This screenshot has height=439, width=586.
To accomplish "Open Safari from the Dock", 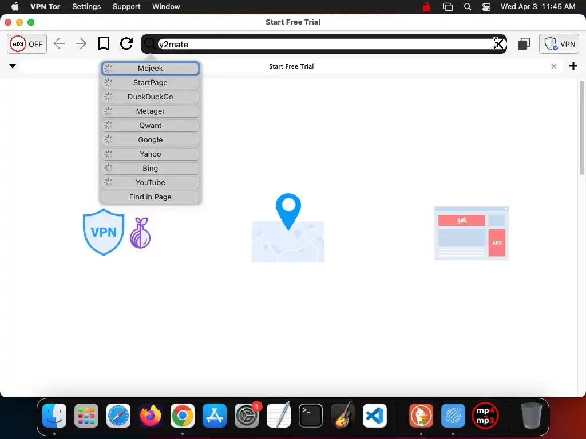I will 118,416.
